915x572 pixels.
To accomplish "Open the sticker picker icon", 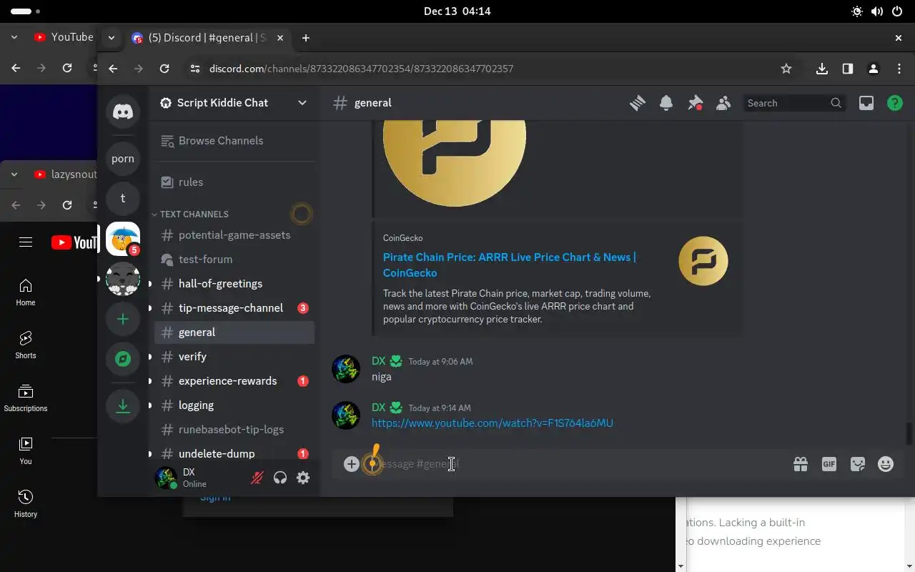I will click(x=858, y=464).
